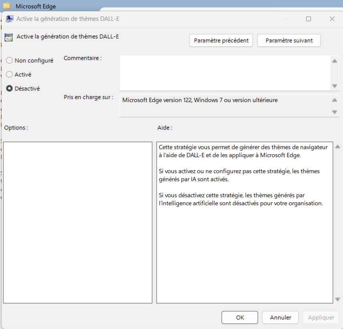The image size is (343, 329).
Task: Confirm with the OK button
Action: 240,317
